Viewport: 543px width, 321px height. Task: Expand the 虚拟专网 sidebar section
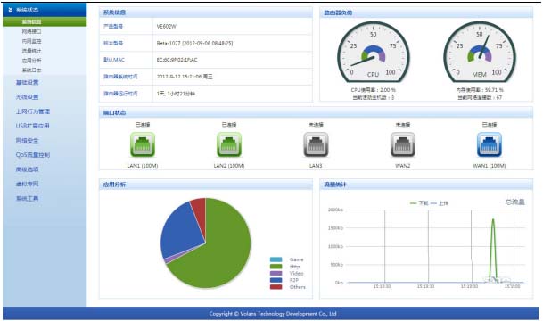pos(27,184)
